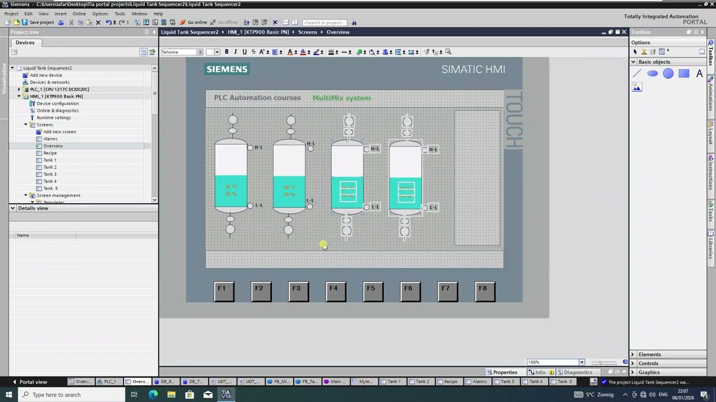Toggle Strikethrough text formatting

point(253,52)
